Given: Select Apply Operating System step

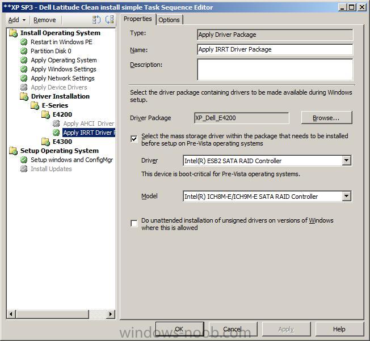Looking at the screenshot, I should point(64,60).
